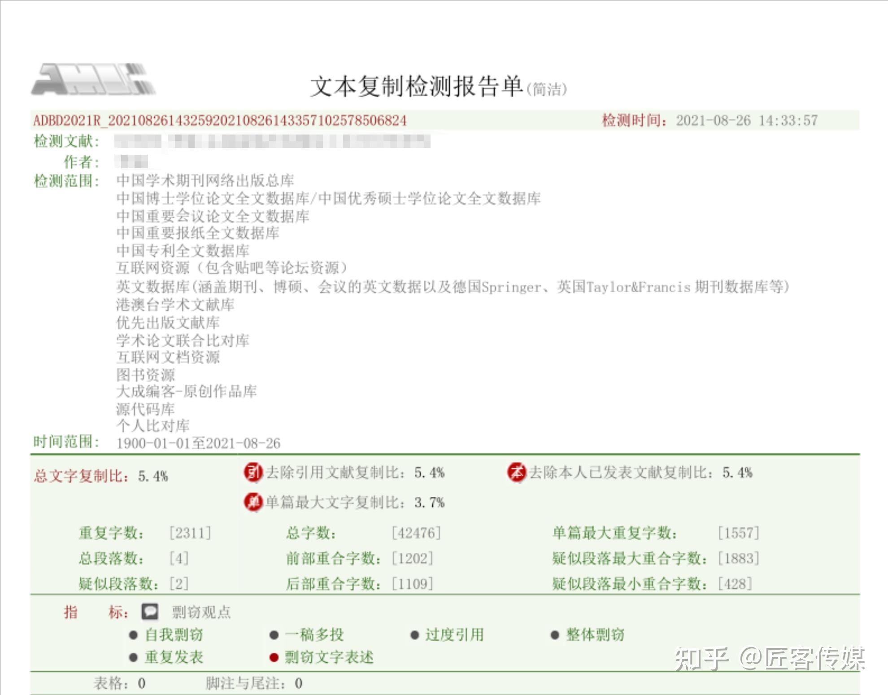
Task: Click the red 单 icon before 单篇最大文字复制比
Action: click(253, 502)
